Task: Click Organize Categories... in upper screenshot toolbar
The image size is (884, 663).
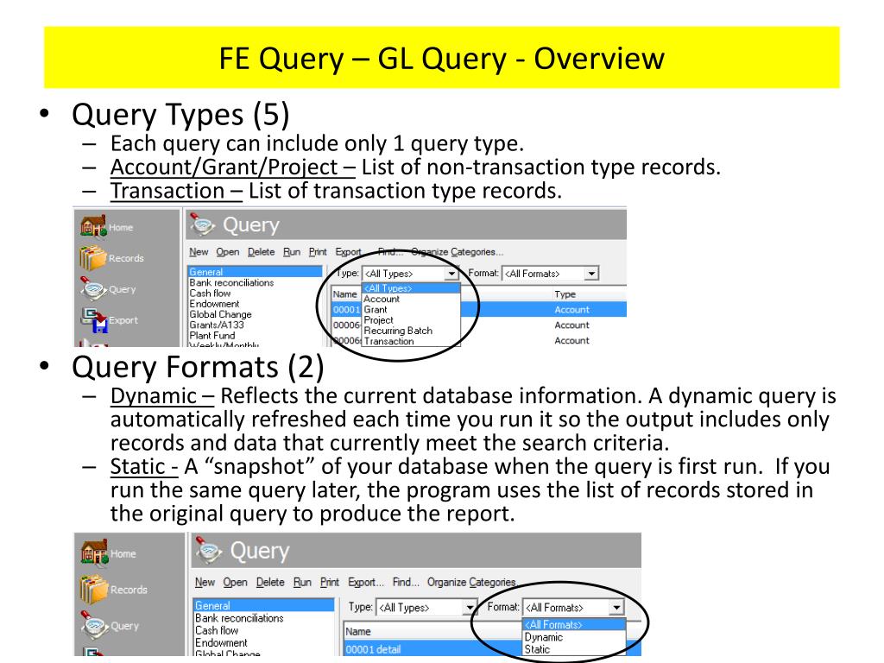Action: point(458,252)
